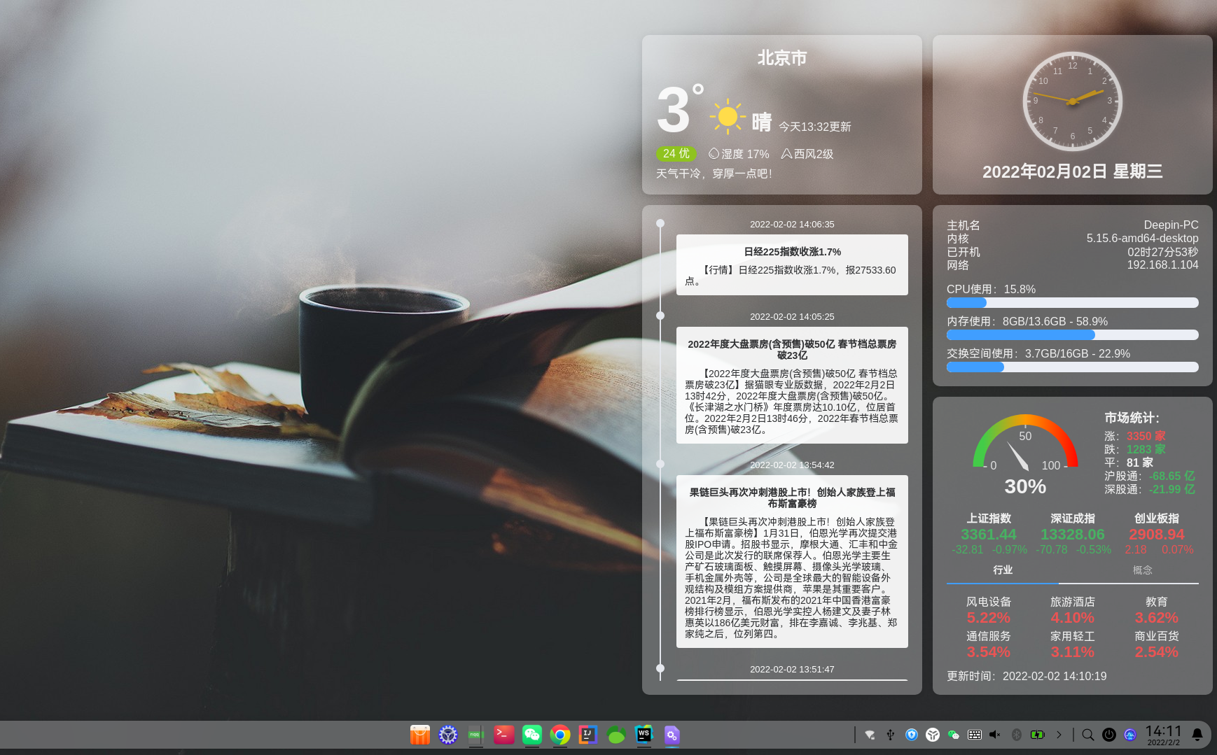Click the onscreen keyboard tray icon

975,735
